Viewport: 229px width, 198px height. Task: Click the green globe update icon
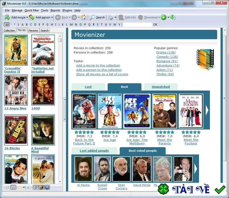point(173,17)
